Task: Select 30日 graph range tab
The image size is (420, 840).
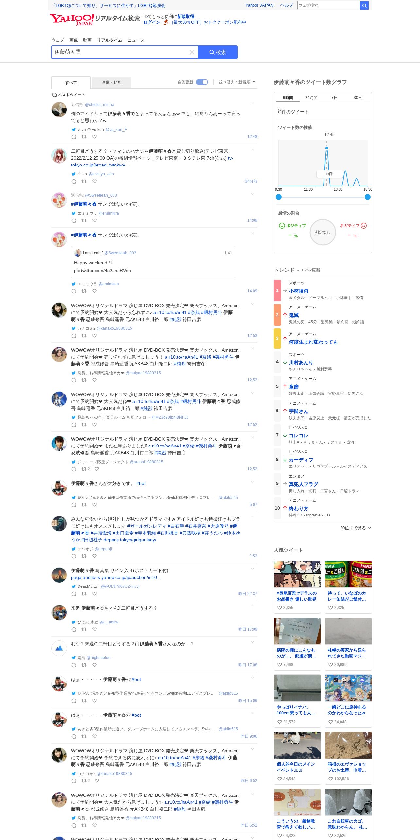Action: (x=358, y=98)
